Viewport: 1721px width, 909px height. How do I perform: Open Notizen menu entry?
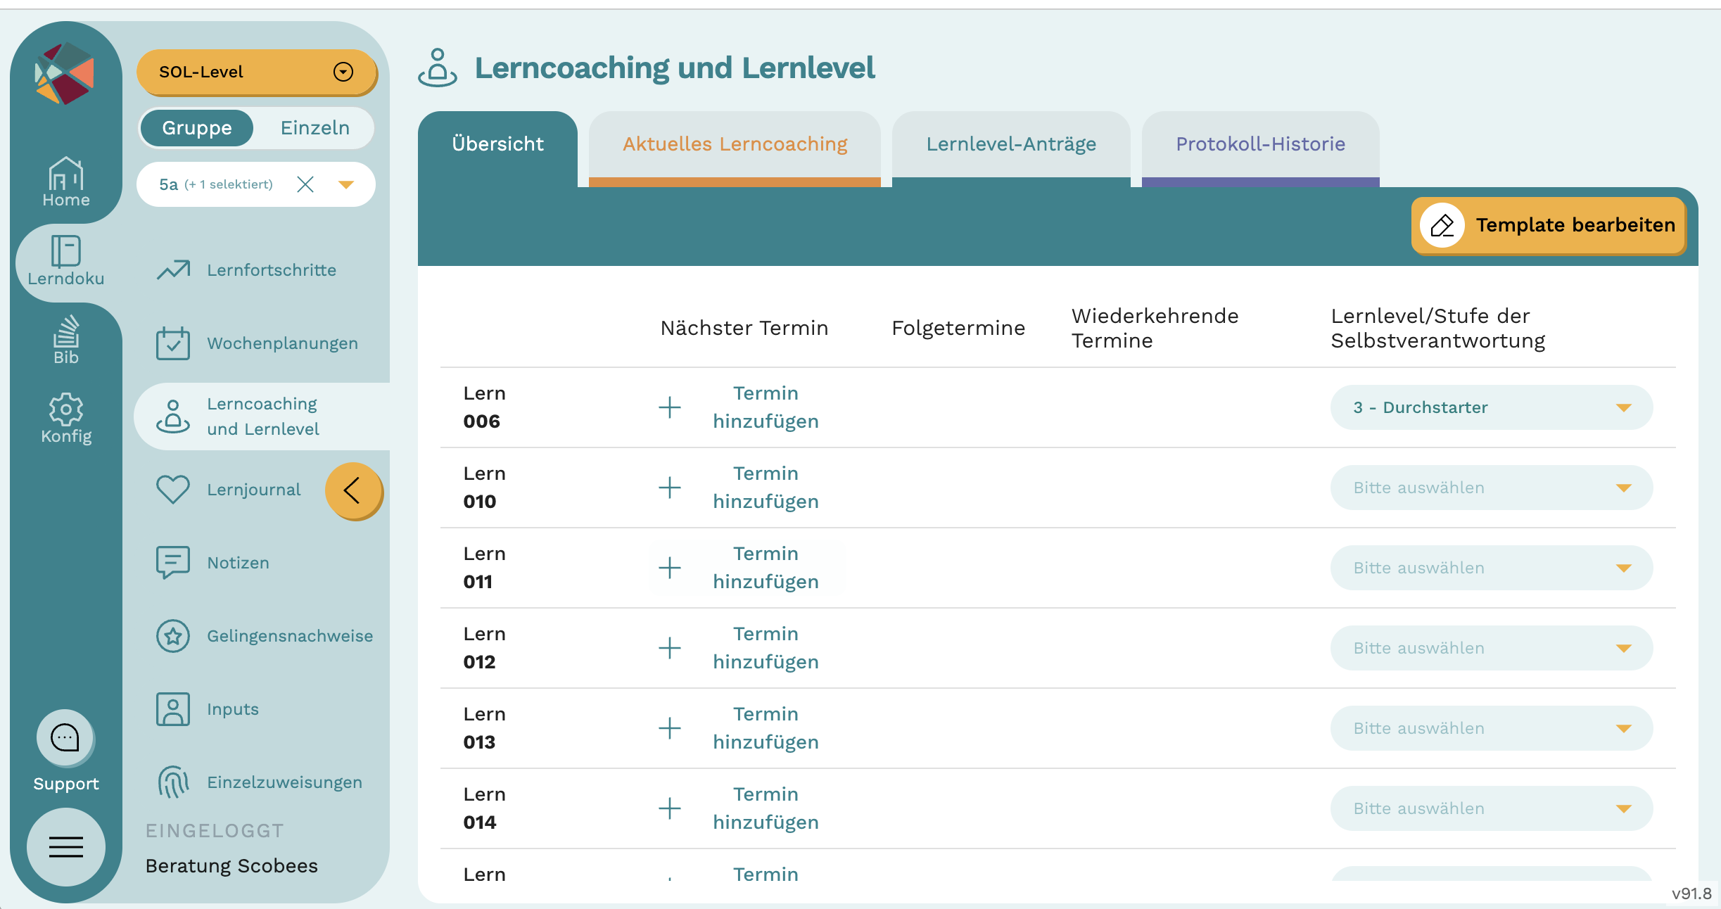click(262, 563)
